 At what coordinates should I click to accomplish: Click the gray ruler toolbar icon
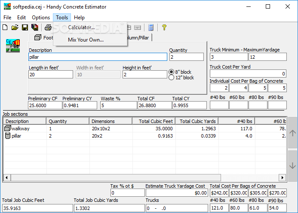(138, 27)
